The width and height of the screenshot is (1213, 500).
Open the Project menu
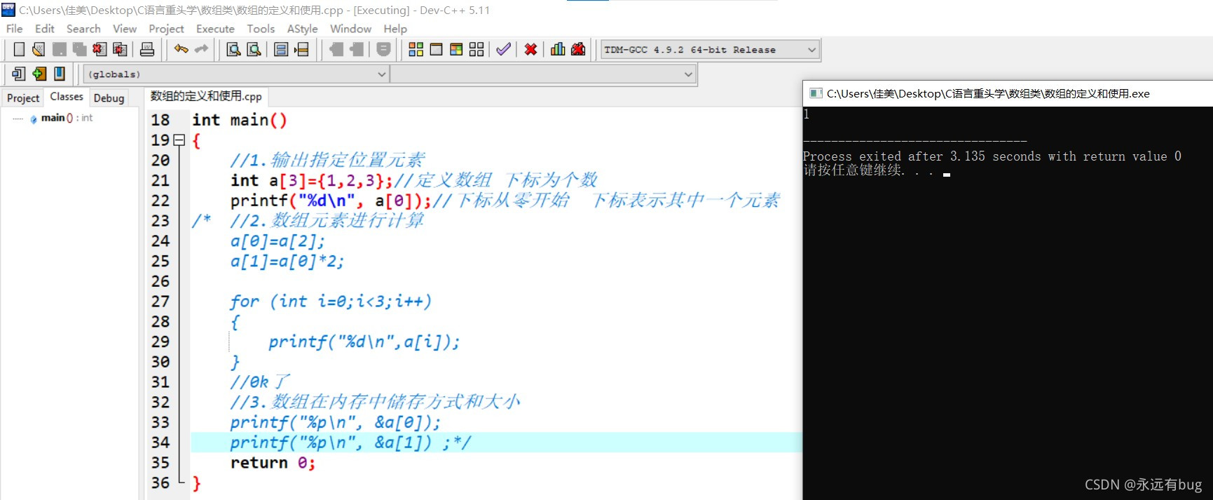pos(166,29)
